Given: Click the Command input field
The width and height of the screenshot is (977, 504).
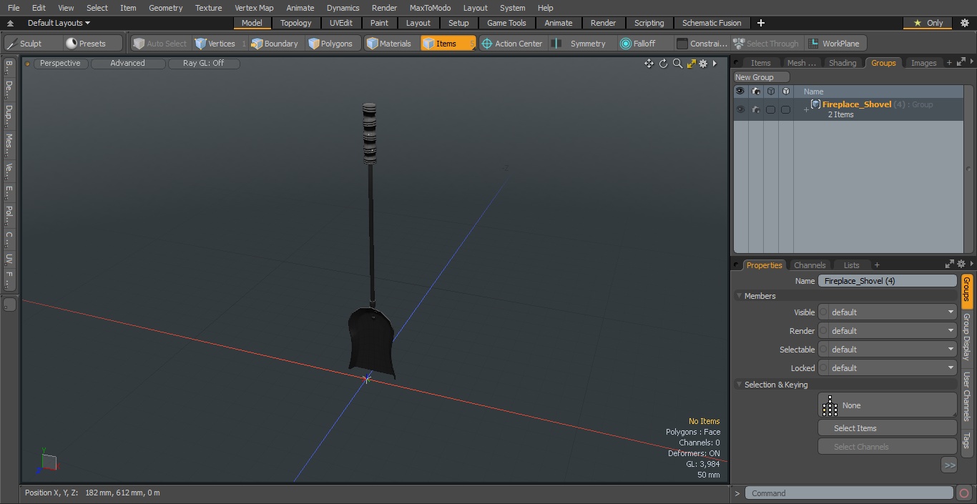Looking at the screenshot, I should pos(849,493).
